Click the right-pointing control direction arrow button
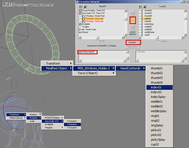Screen dimensions: 189x148 (x=133, y=28)
